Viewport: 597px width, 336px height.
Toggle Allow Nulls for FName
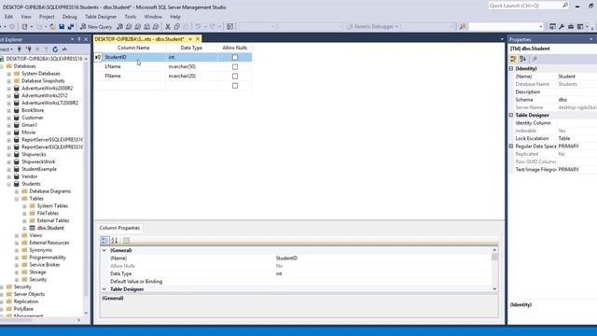click(235, 77)
